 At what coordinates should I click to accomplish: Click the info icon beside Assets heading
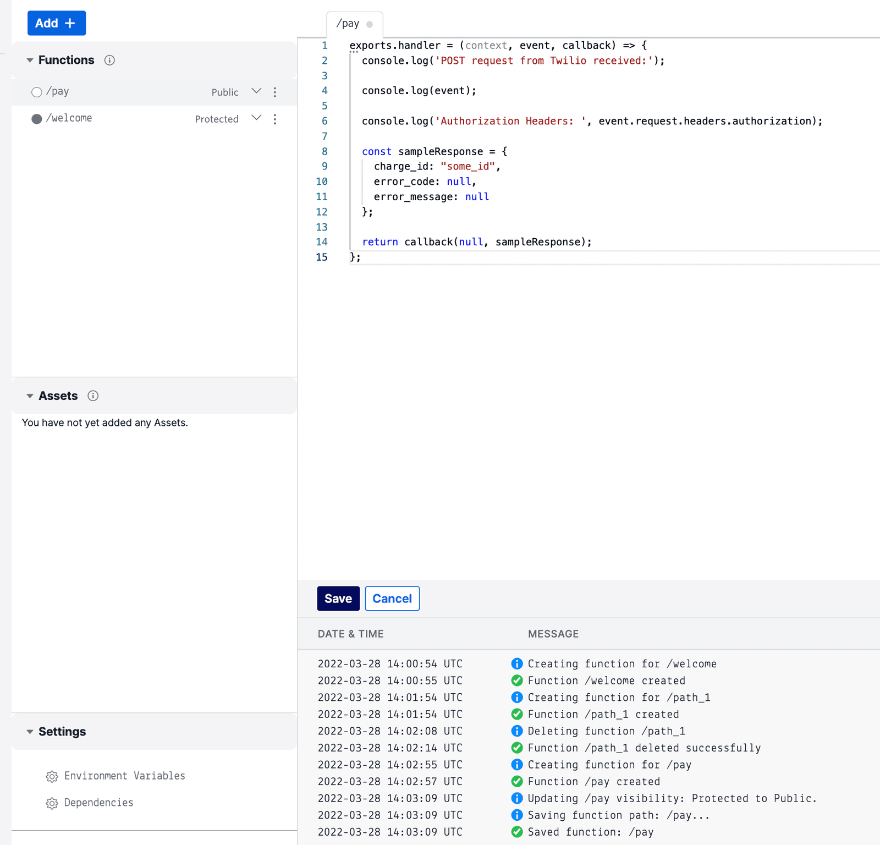pyautogui.click(x=93, y=396)
